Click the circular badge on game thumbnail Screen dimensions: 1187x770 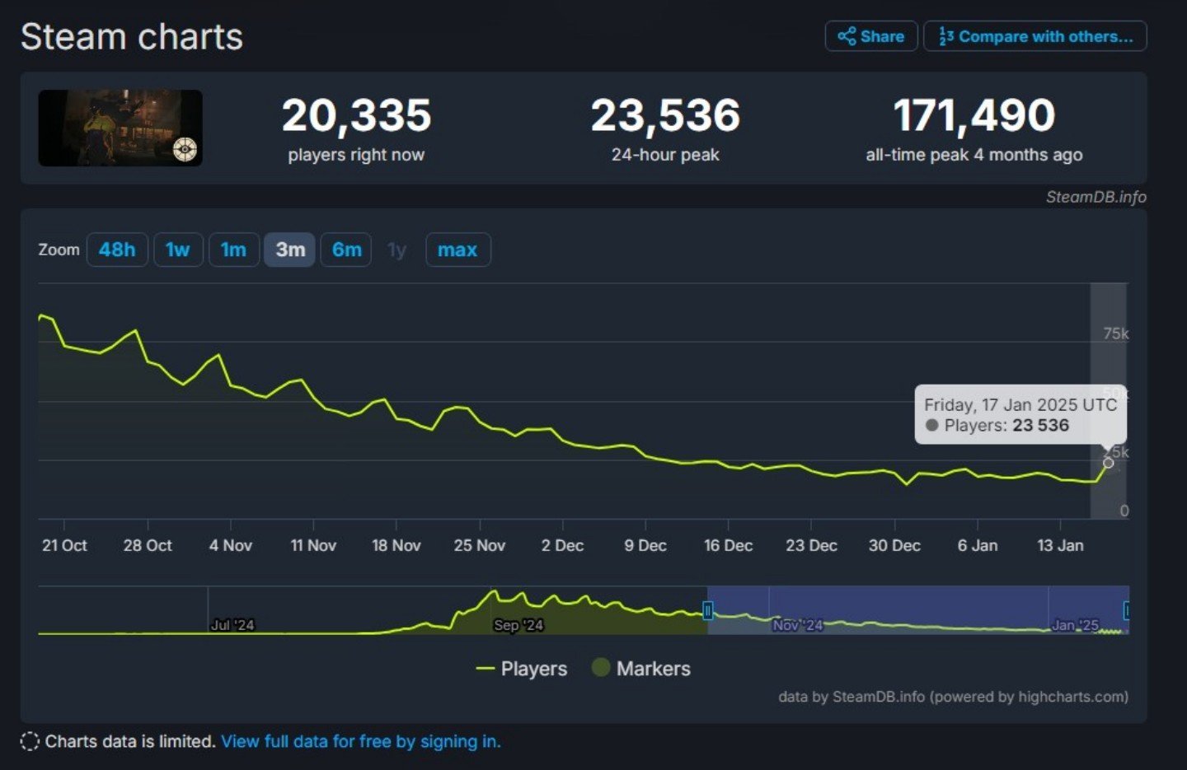coord(185,150)
